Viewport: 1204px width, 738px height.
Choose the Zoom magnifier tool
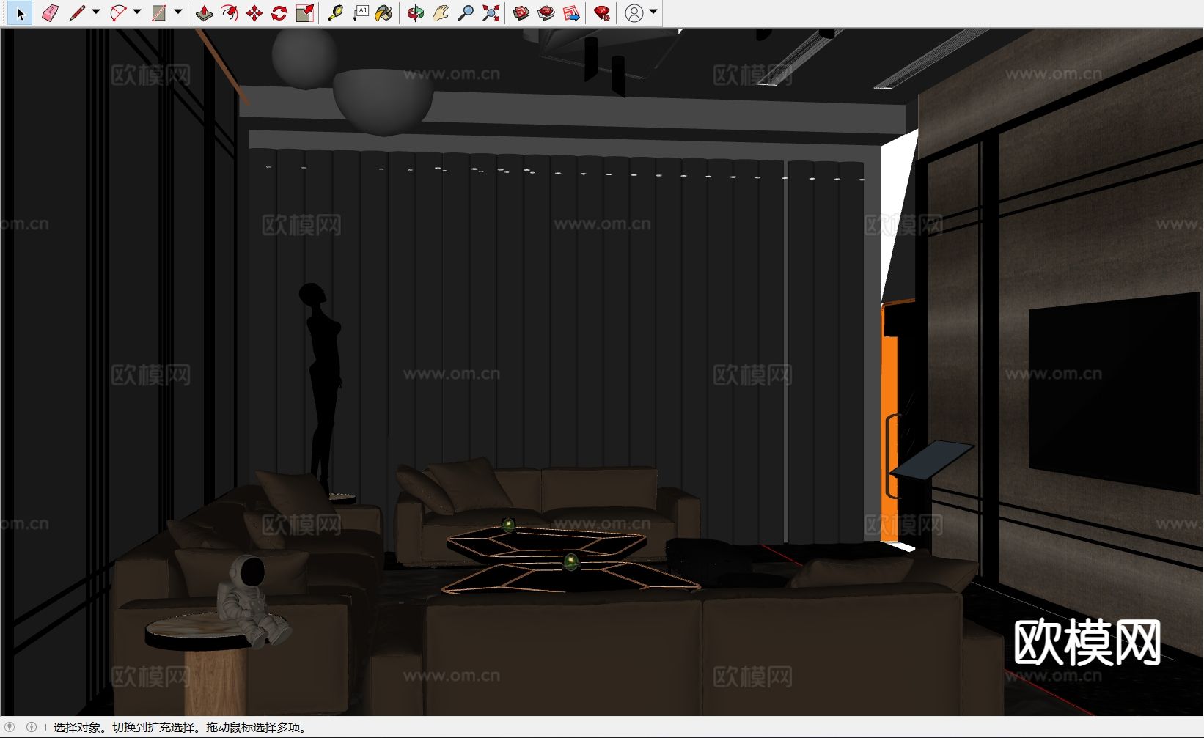[x=466, y=13]
